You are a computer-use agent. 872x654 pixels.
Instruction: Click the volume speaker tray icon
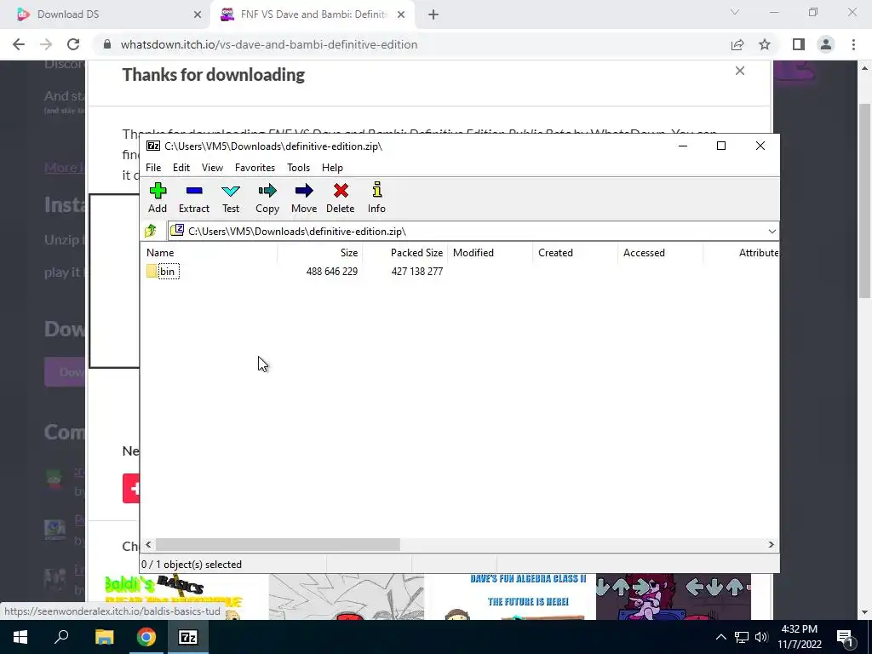[761, 637]
